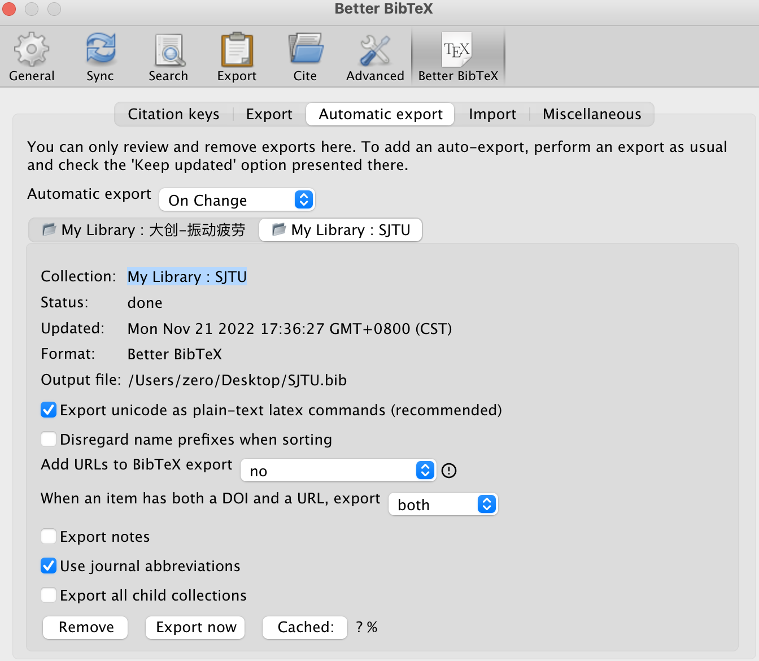Select the Automatic export tab

coord(380,114)
